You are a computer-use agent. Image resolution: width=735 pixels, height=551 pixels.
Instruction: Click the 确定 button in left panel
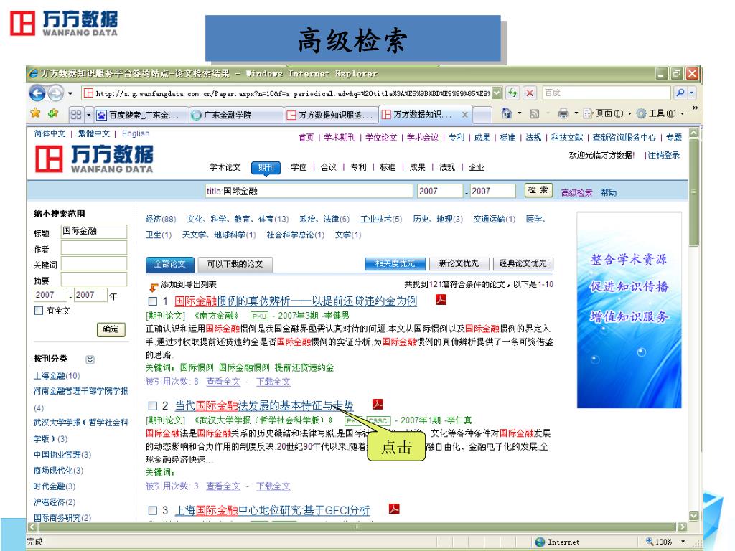(x=111, y=329)
